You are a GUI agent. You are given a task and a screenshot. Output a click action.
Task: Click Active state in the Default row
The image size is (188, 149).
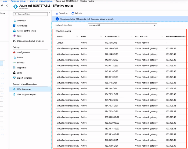point(84,43)
